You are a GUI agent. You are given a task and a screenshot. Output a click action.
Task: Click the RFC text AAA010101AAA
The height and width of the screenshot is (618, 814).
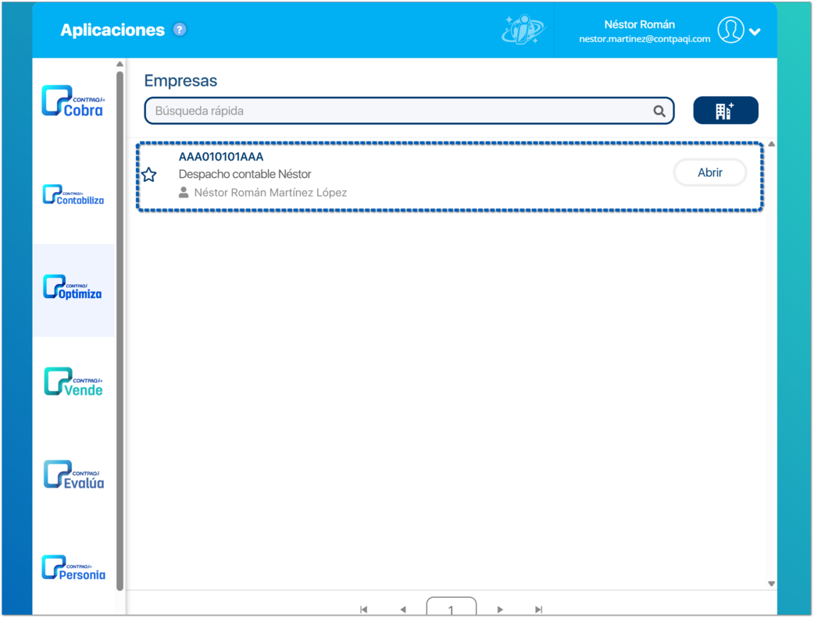[x=221, y=157]
